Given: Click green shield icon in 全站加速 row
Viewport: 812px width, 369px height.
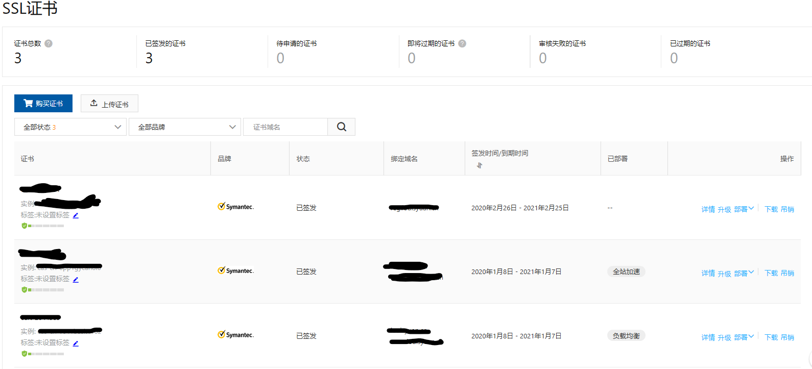Looking at the screenshot, I should pyautogui.click(x=24, y=289).
